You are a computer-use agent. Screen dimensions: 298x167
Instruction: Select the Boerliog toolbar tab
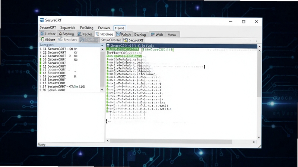(140, 35)
